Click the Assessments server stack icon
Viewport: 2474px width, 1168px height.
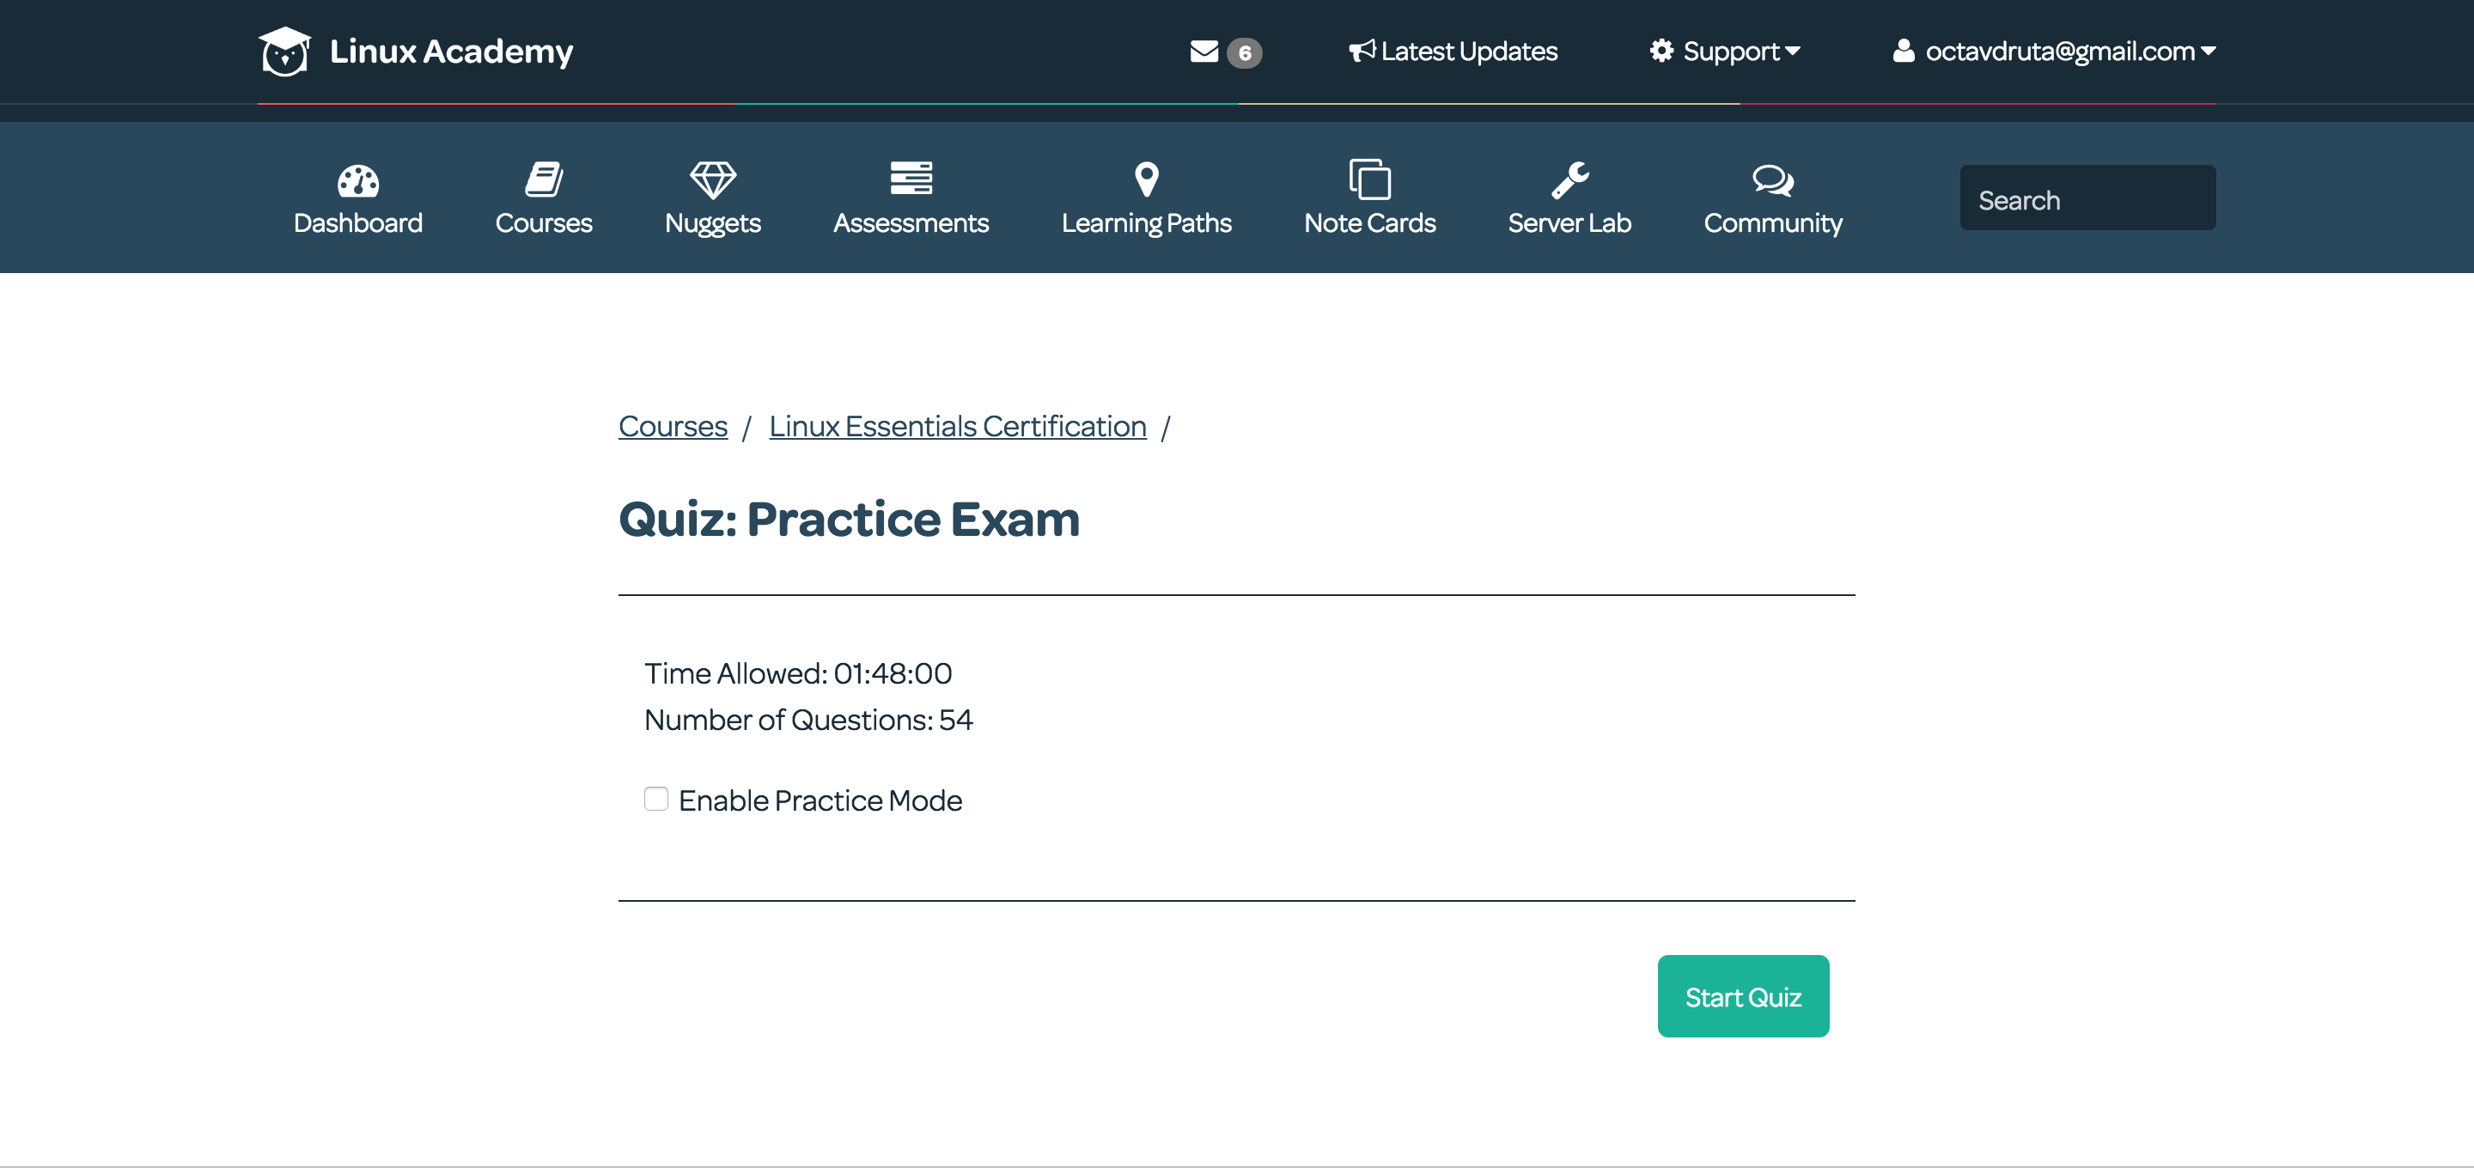point(911,178)
